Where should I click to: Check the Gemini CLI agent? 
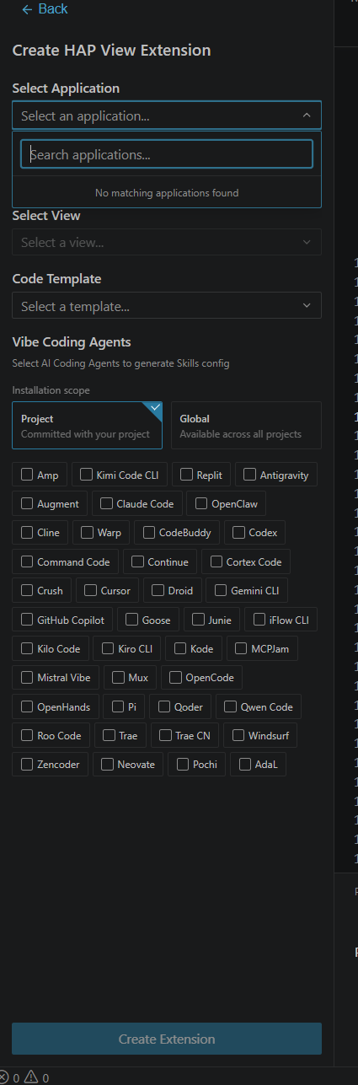(x=222, y=590)
